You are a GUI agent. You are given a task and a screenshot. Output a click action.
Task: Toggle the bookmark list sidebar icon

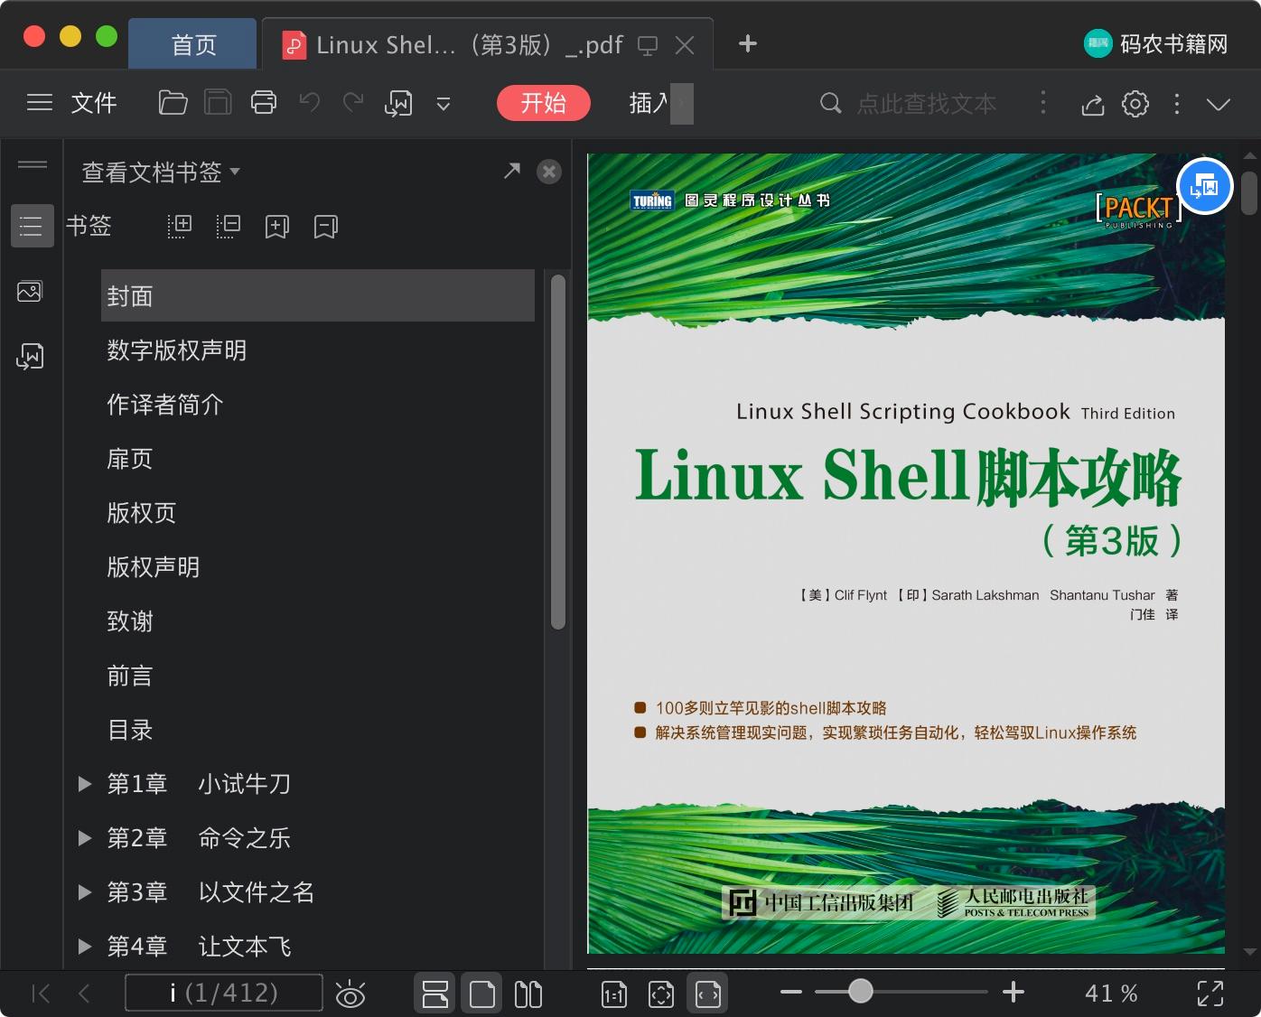click(32, 226)
